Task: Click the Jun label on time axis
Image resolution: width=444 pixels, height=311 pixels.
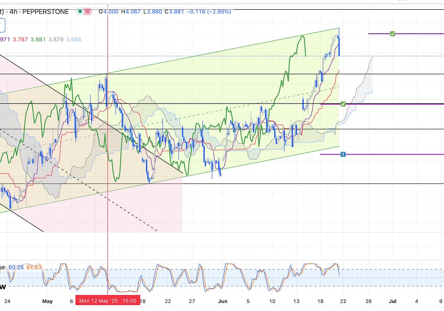Action: [x=222, y=301]
